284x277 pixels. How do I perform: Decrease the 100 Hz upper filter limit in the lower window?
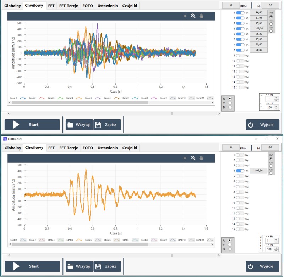click(276, 251)
